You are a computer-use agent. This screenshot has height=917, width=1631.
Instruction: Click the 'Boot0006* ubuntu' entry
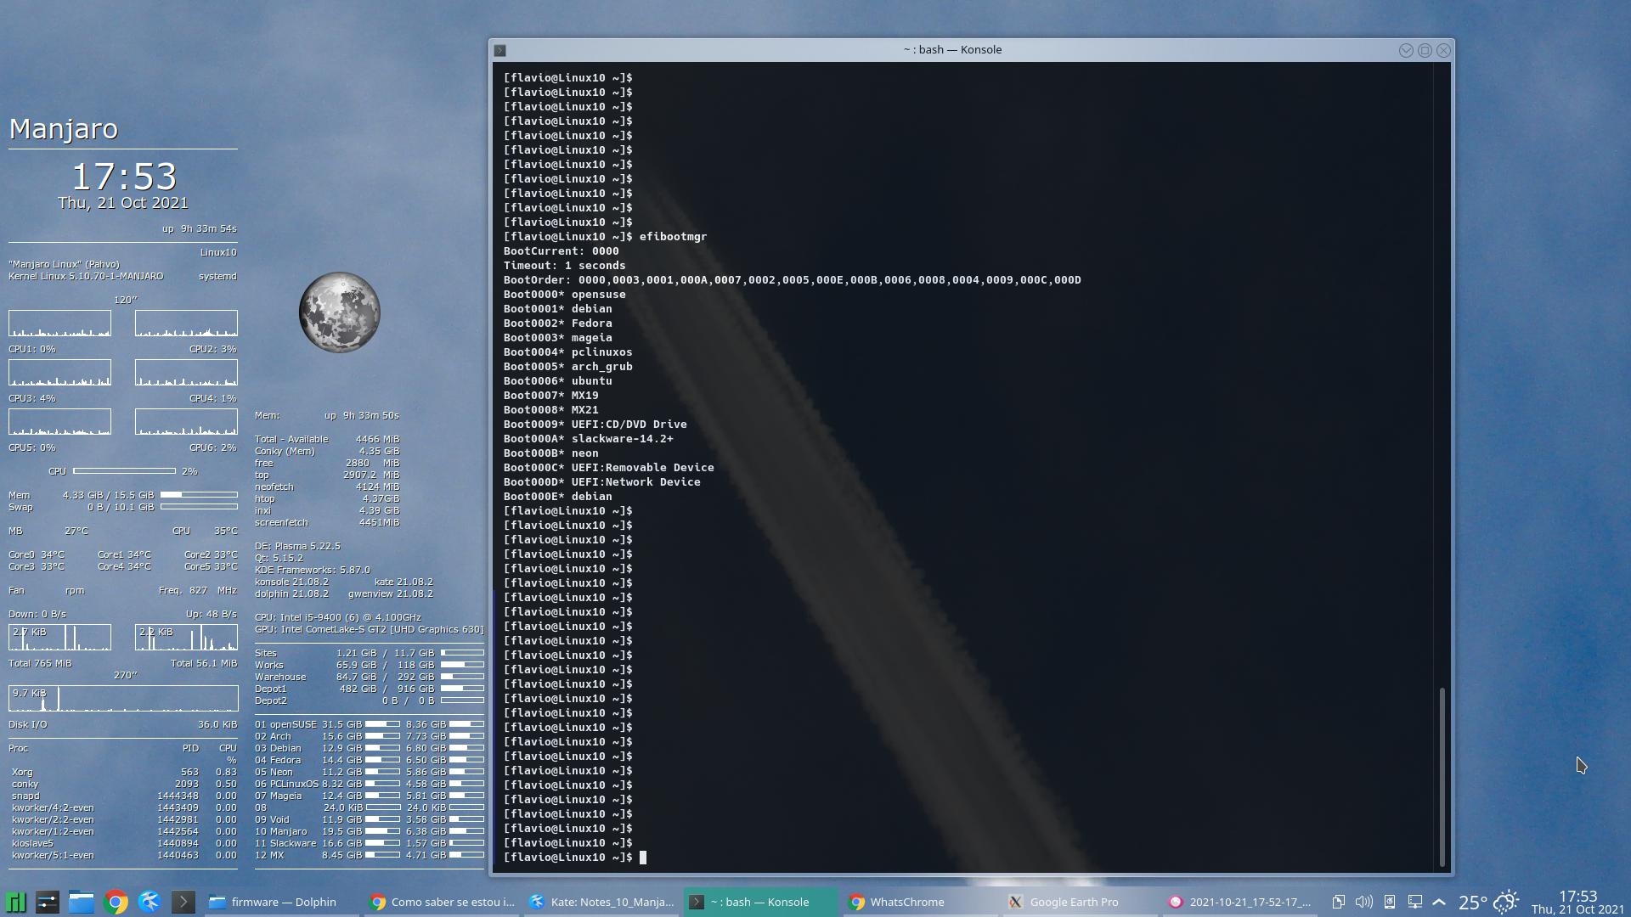click(x=557, y=381)
